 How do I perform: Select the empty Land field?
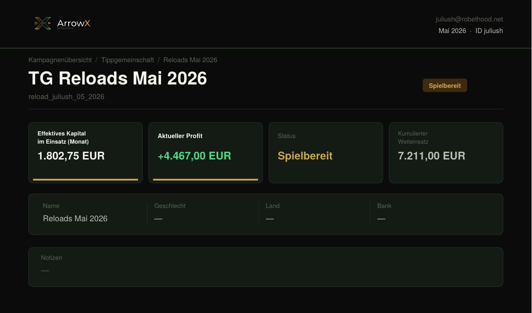coord(314,214)
